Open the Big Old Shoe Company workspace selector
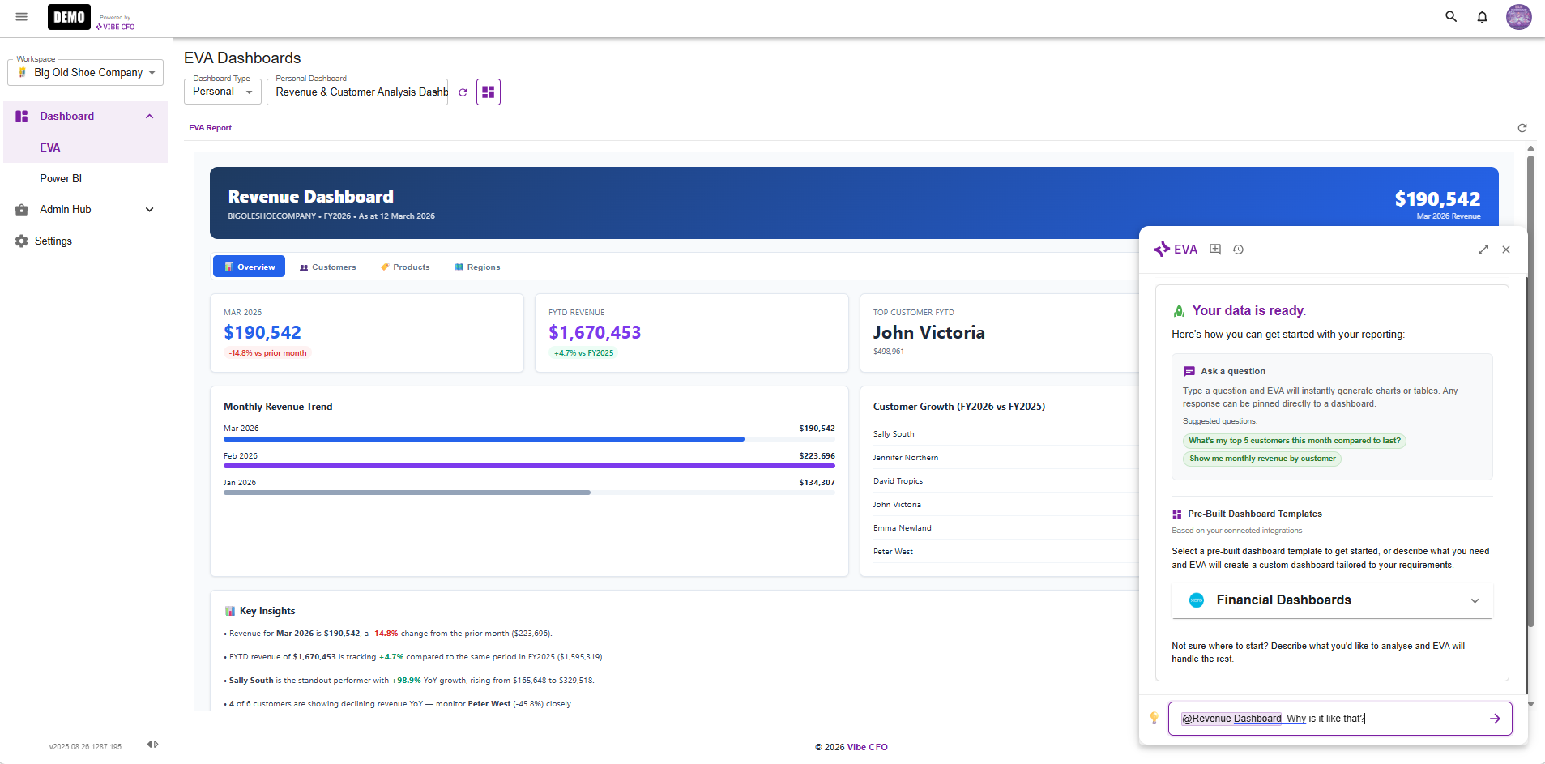The height and width of the screenshot is (764, 1545). click(85, 72)
